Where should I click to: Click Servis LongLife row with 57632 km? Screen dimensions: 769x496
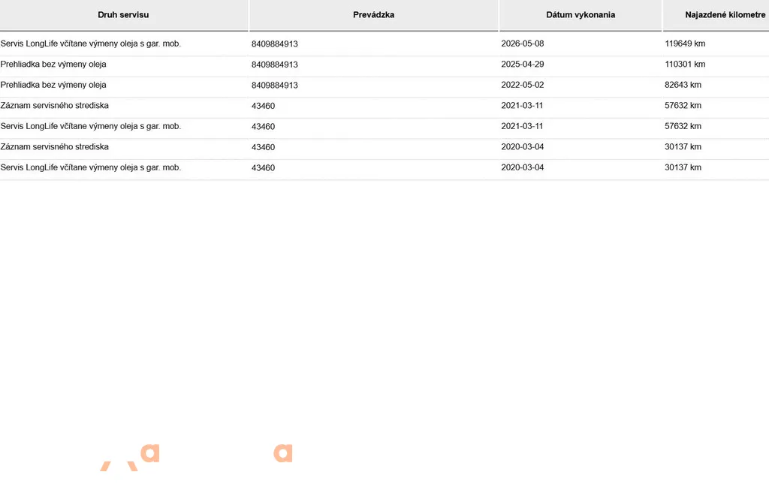[x=91, y=126]
